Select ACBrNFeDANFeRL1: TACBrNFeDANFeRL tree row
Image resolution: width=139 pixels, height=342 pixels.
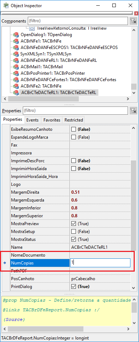pyautogui.click(x=59, y=60)
